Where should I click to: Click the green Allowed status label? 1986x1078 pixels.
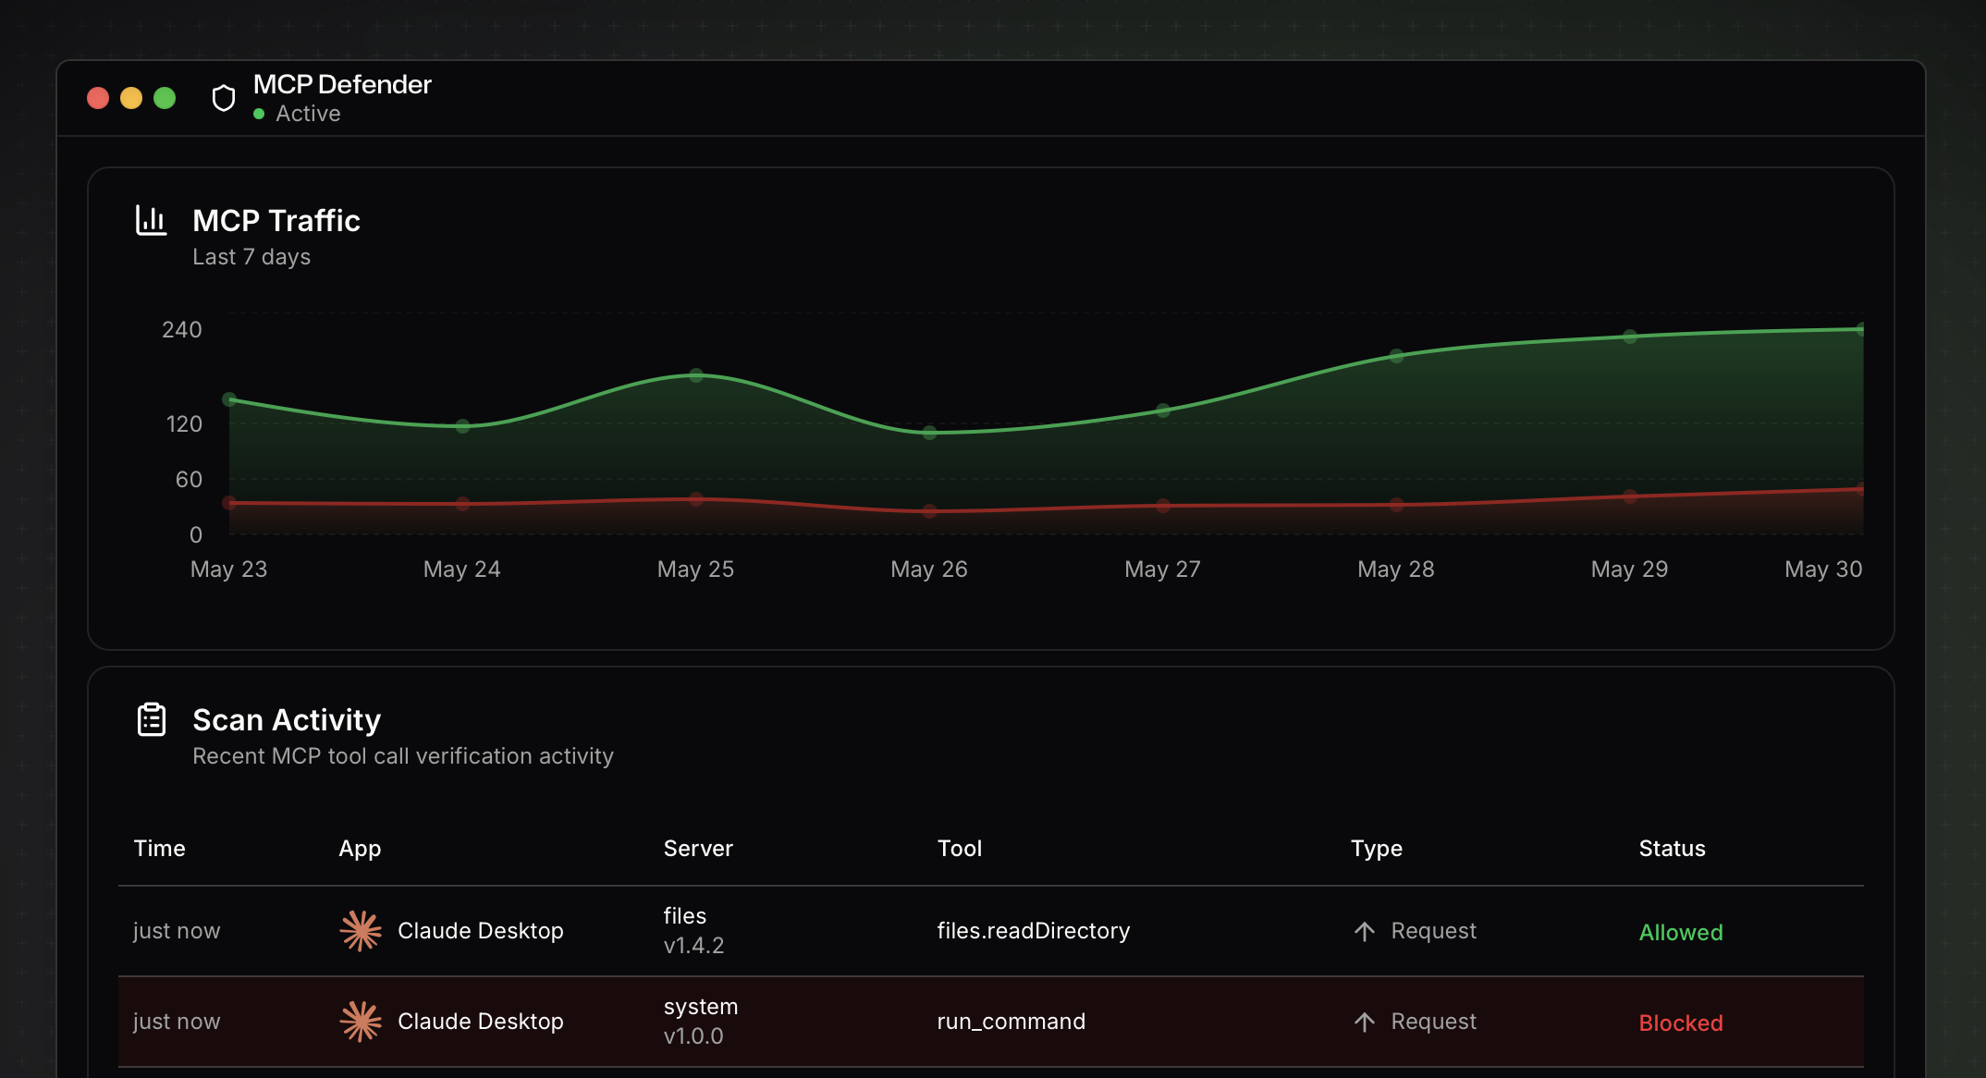coord(1680,932)
